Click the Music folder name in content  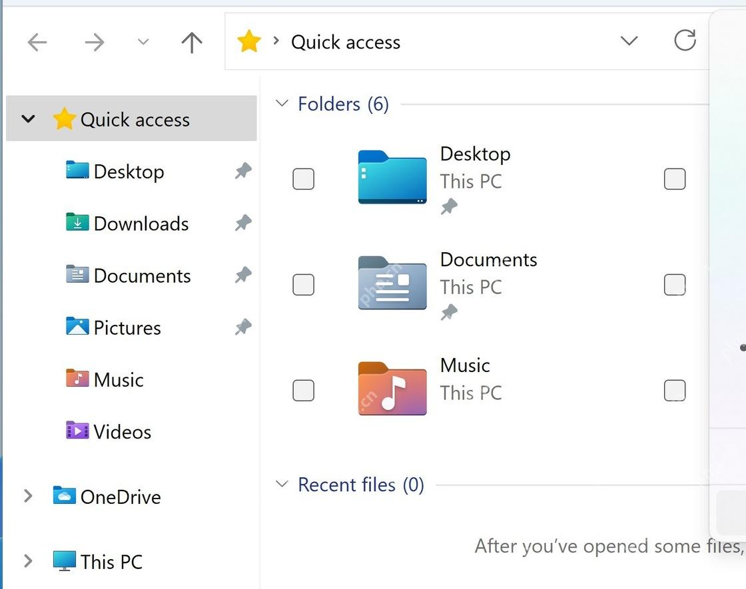tap(465, 365)
